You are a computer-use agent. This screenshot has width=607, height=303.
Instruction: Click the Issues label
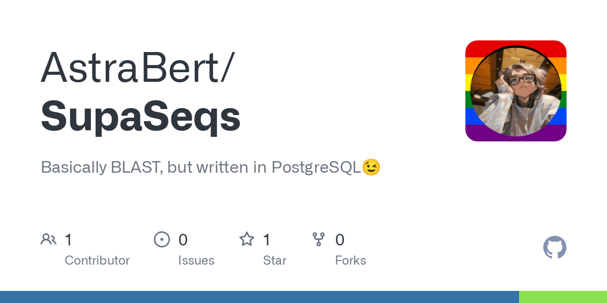pos(196,261)
